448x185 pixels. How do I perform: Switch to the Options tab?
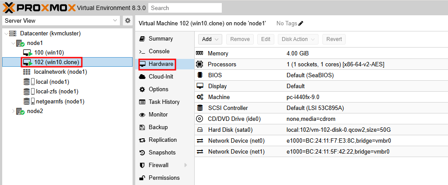tap(164, 89)
